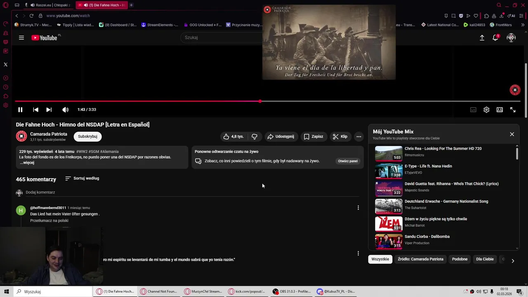Open FrontWars bookmark
This screenshot has width=528, height=297.
coord(501,25)
